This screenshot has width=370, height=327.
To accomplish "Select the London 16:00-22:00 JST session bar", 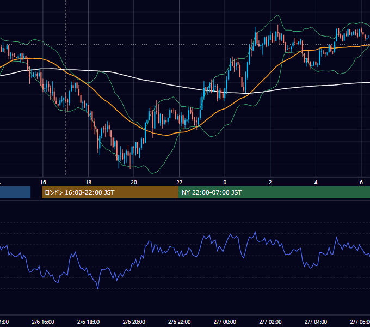I will pyautogui.click(x=110, y=192).
